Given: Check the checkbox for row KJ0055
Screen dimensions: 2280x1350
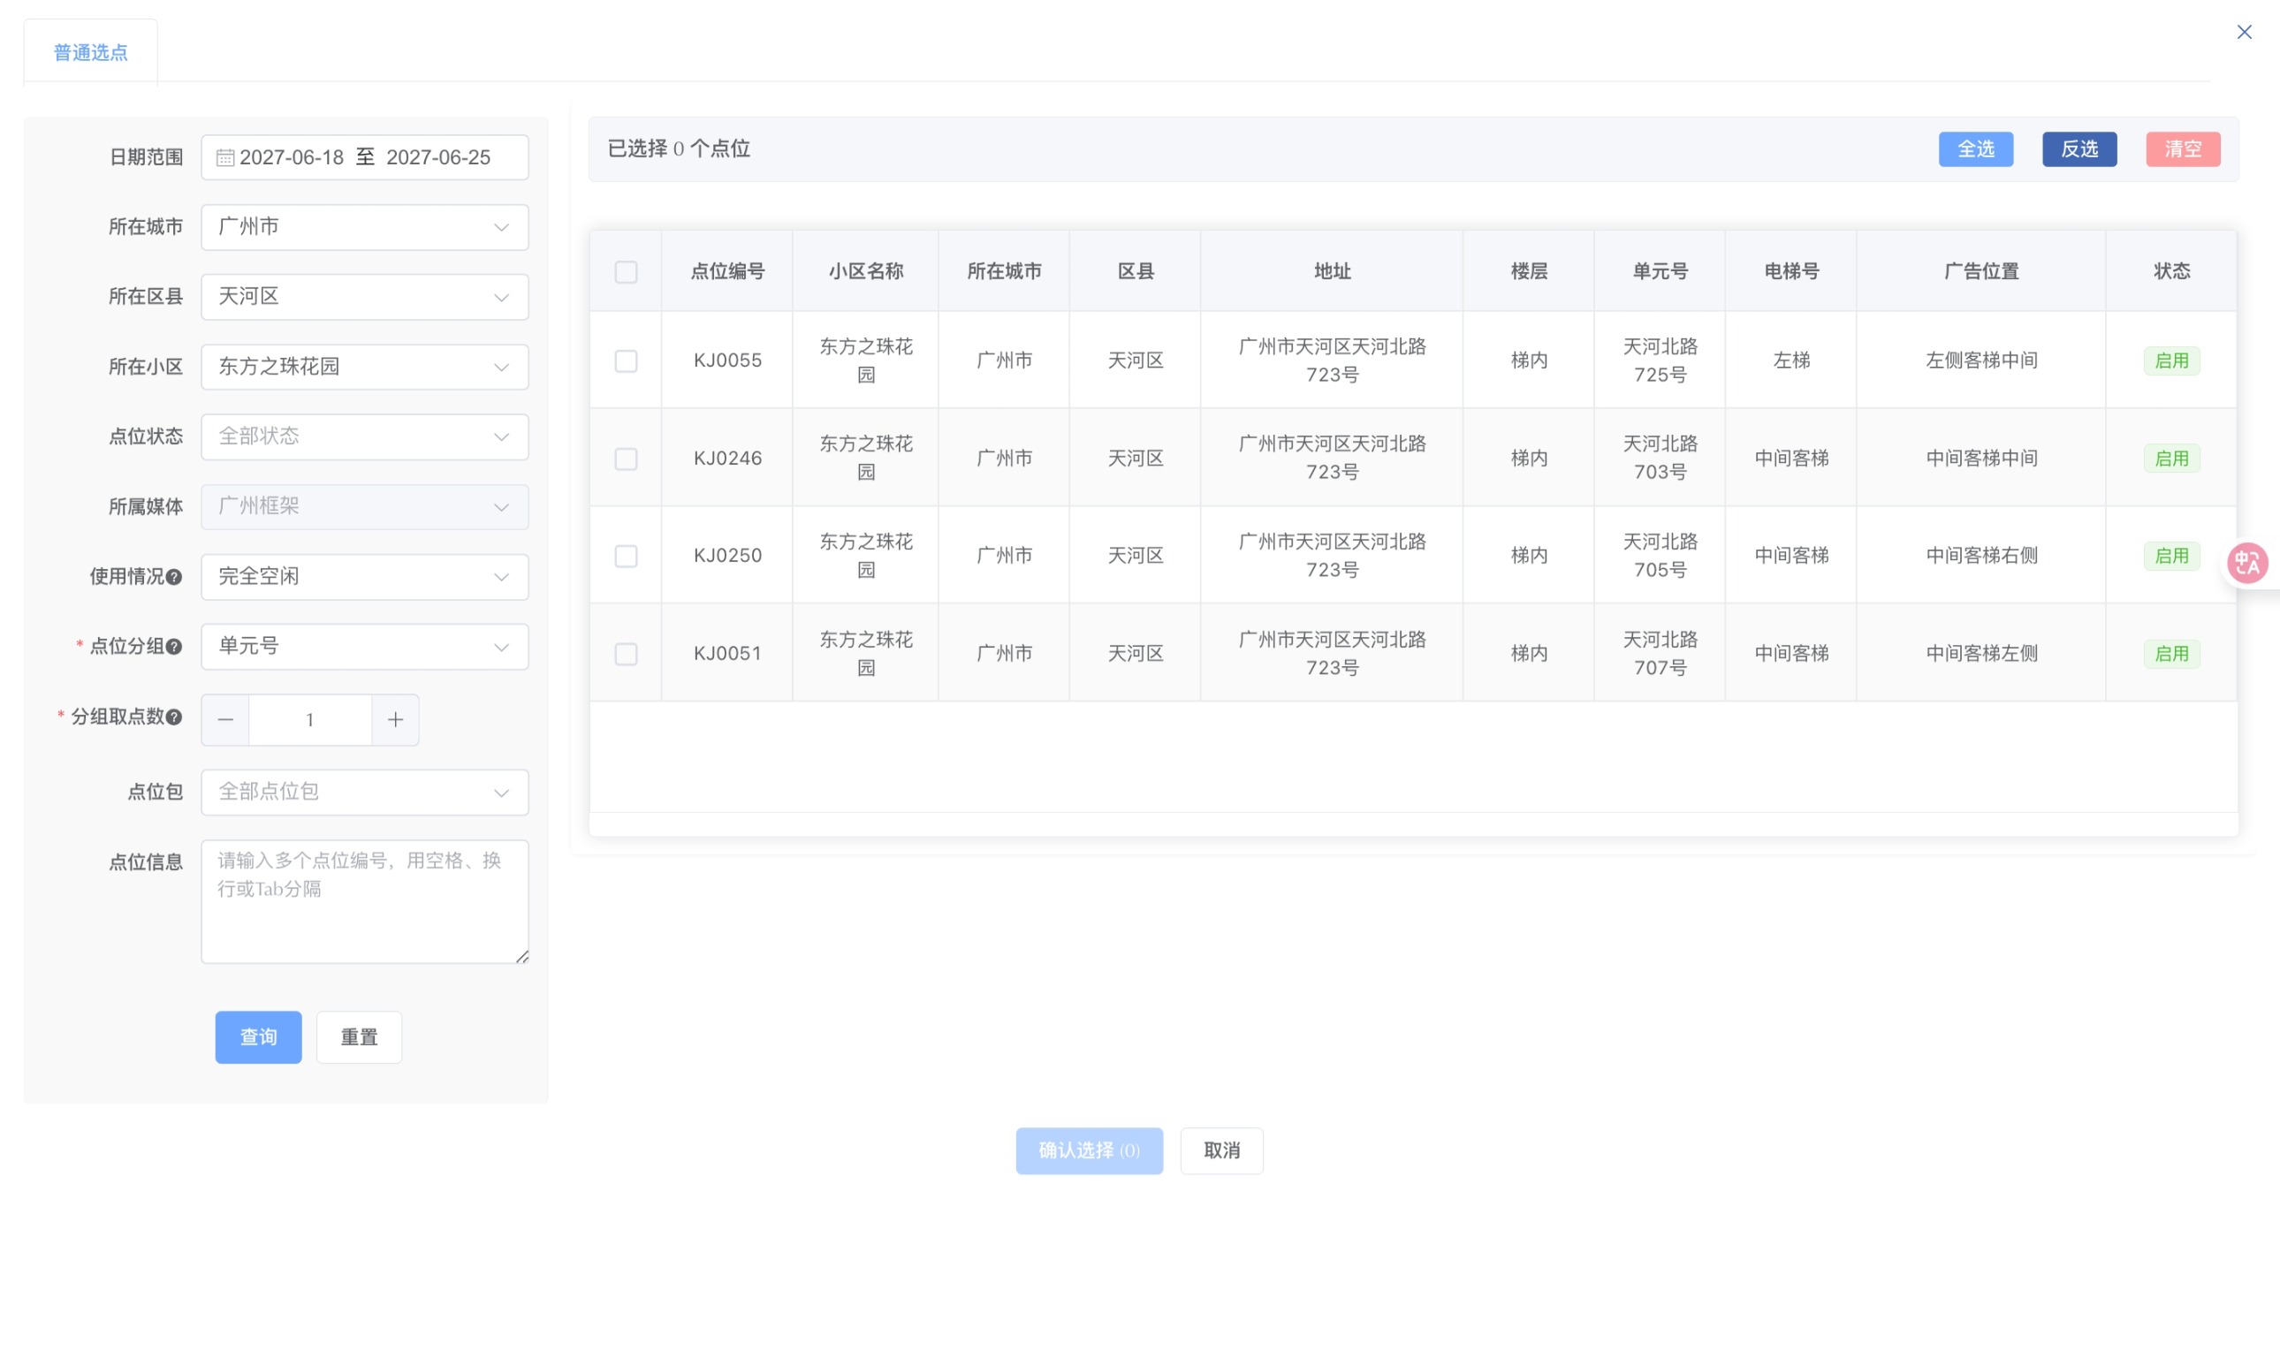Looking at the screenshot, I should click(x=625, y=360).
